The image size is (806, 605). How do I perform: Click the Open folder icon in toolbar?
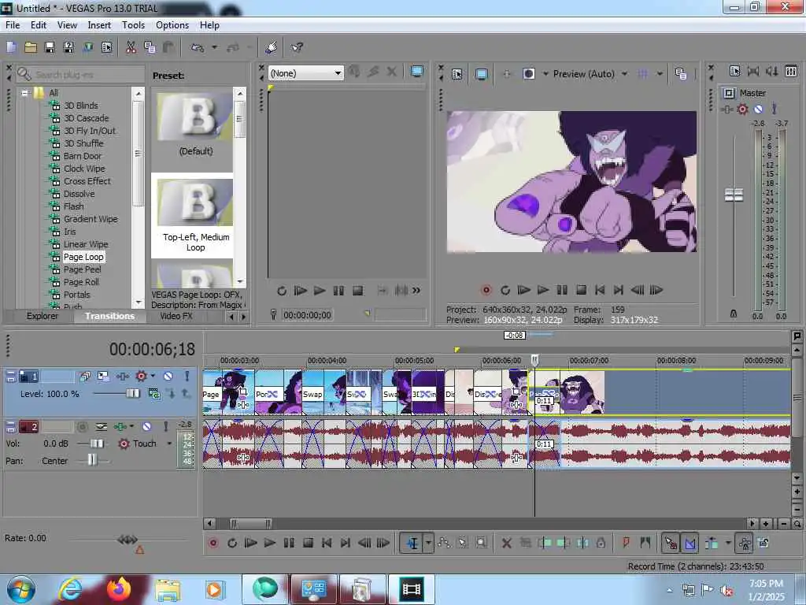pyautogui.click(x=31, y=47)
